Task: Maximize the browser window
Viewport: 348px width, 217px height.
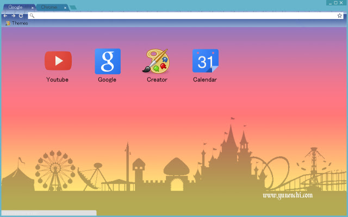Action: point(336,3)
